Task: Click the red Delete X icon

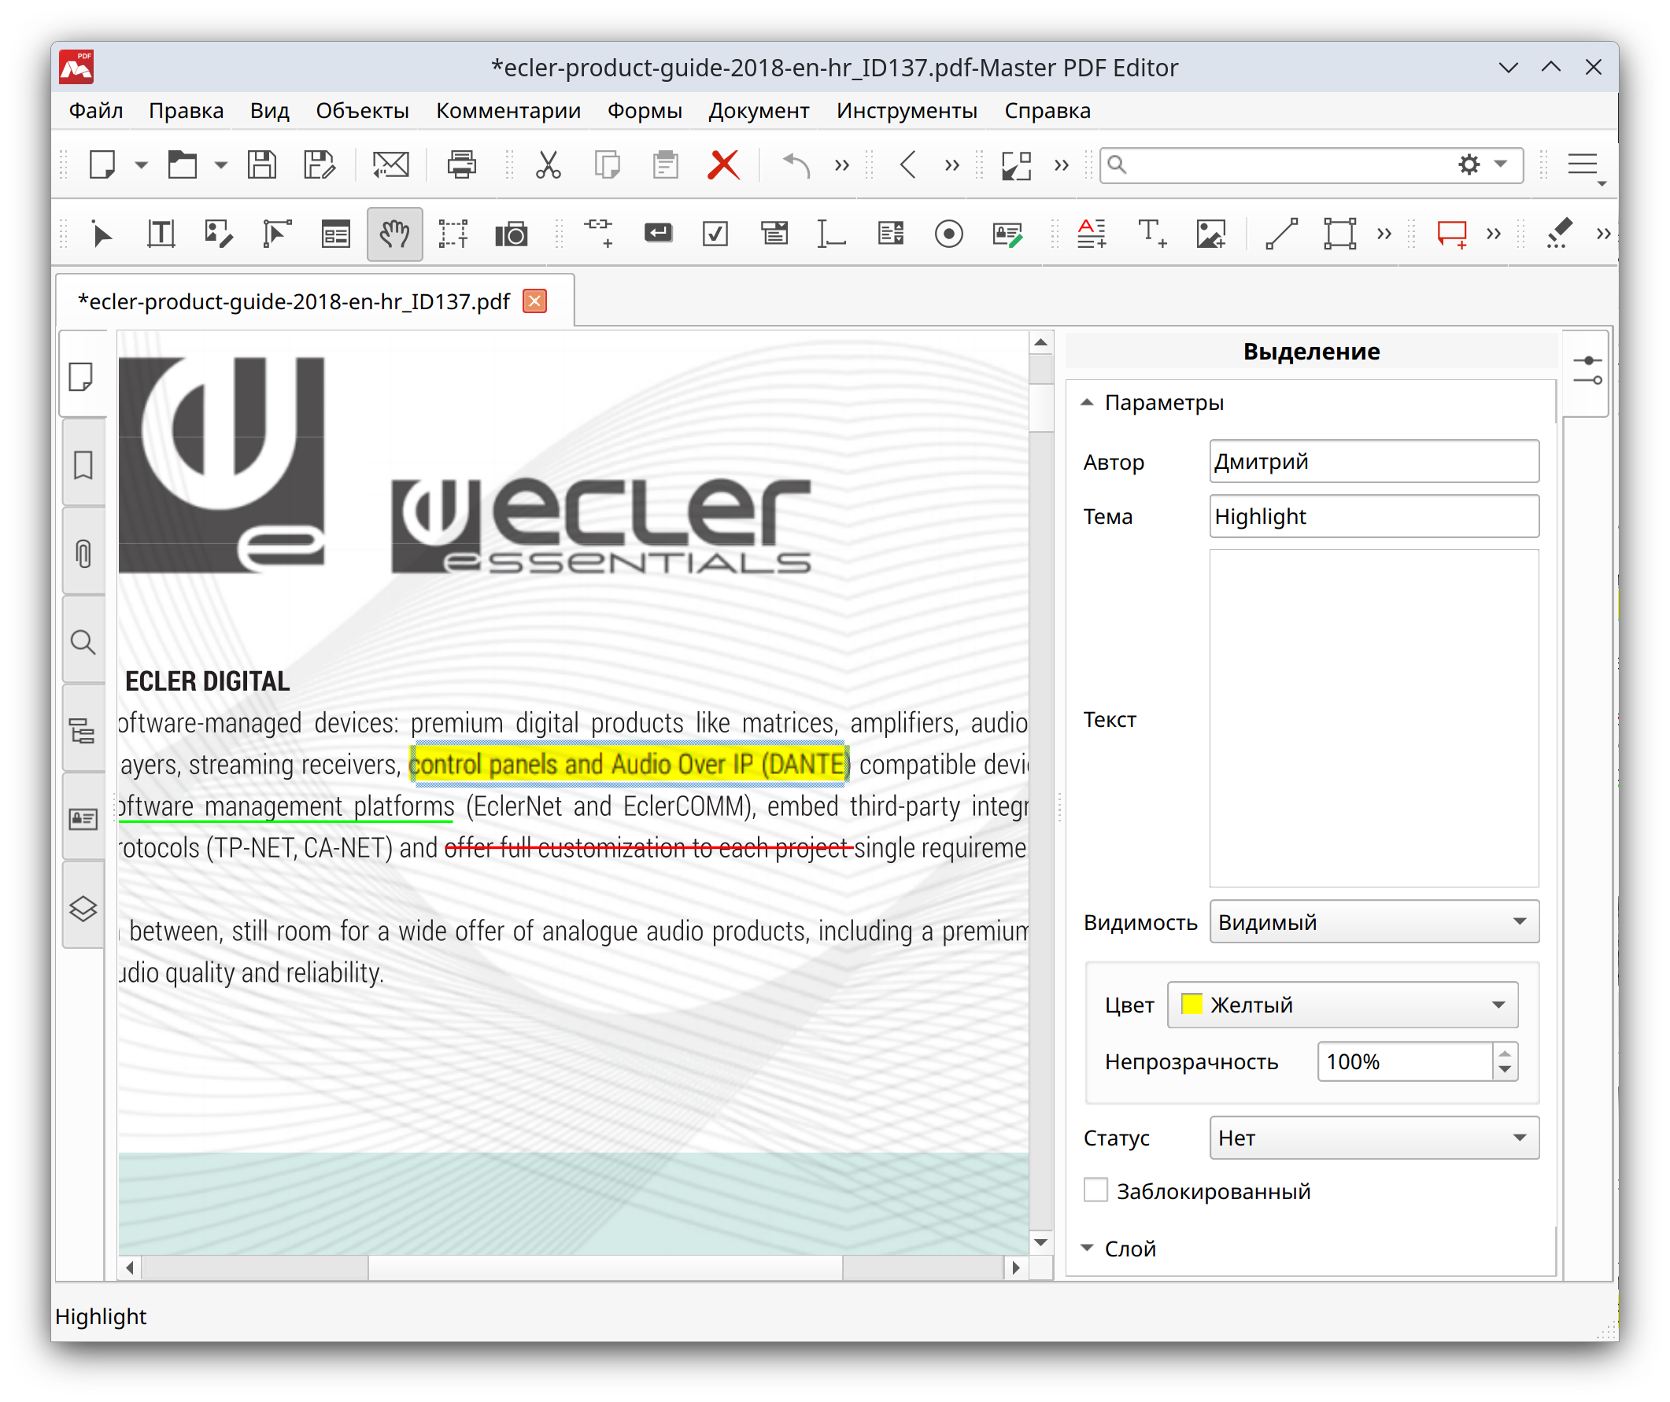Action: point(724,164)
